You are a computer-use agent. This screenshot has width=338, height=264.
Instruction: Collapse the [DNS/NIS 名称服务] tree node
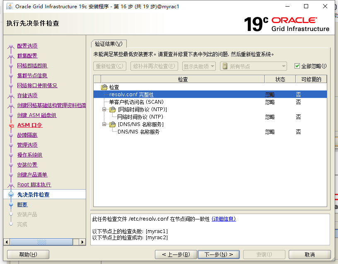(104, 124)
